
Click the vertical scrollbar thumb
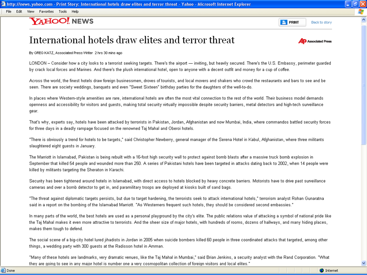[x=364, y=84]
